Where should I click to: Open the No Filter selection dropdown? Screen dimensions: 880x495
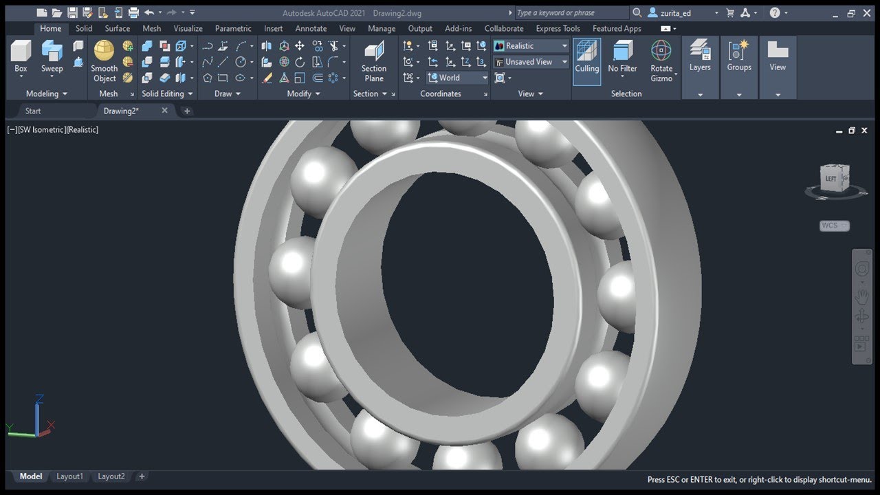coord(622,61)
